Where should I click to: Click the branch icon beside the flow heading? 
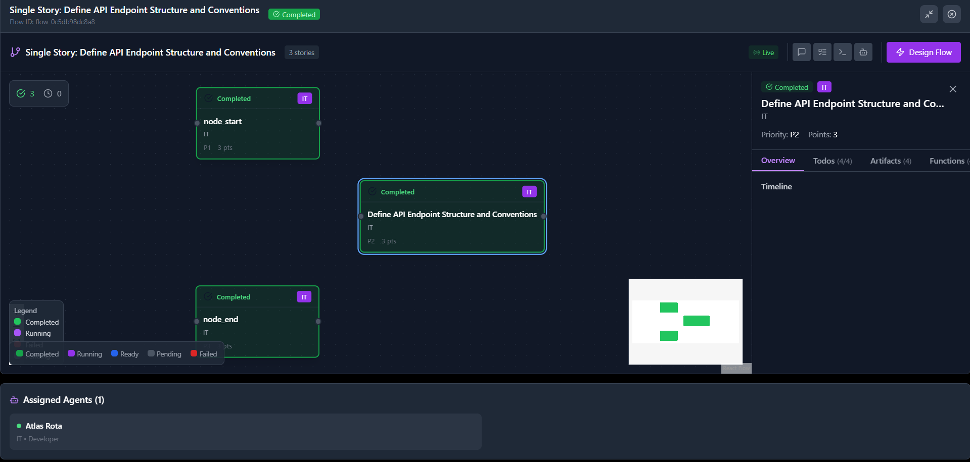tap(16, 52)
